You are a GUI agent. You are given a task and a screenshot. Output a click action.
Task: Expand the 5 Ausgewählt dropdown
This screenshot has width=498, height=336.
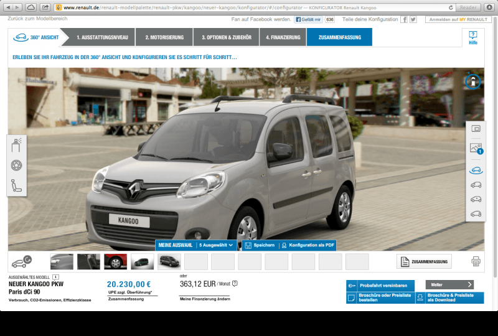[x=216, y=245]
